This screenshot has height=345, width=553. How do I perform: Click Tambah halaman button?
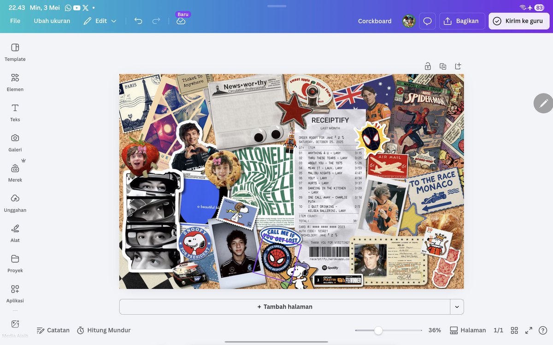[285, 307]
